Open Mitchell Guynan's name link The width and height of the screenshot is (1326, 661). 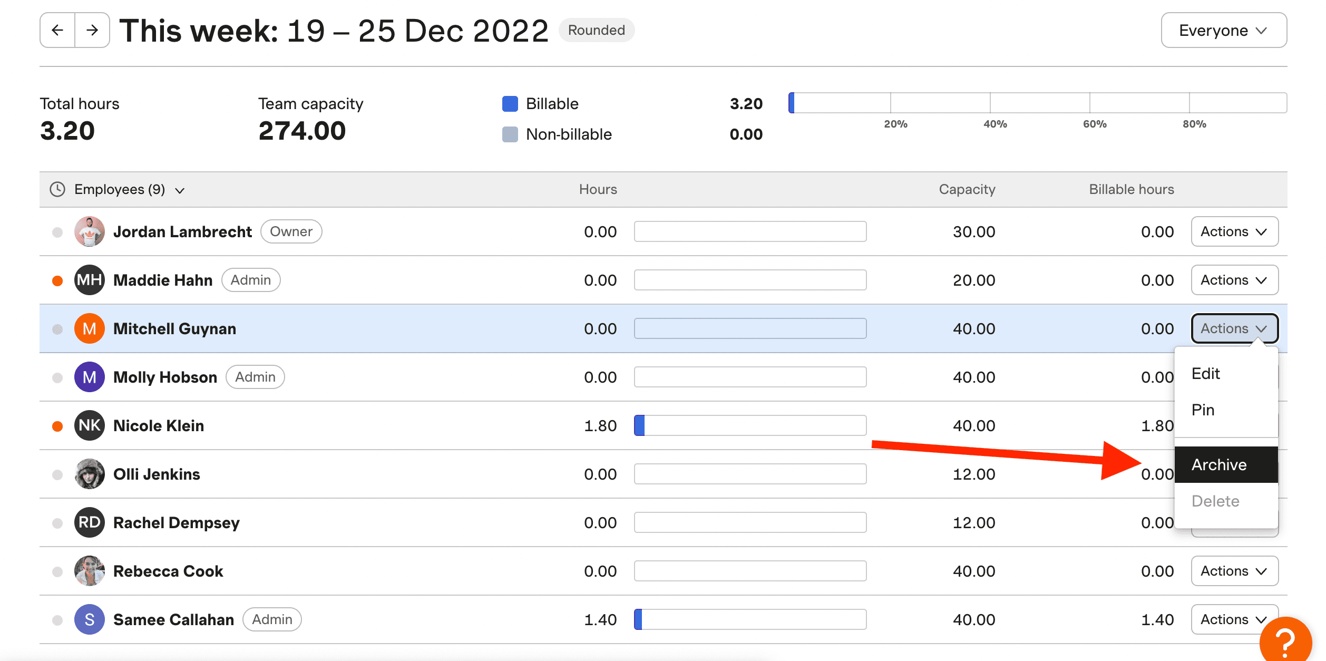[x=174, y=328]
